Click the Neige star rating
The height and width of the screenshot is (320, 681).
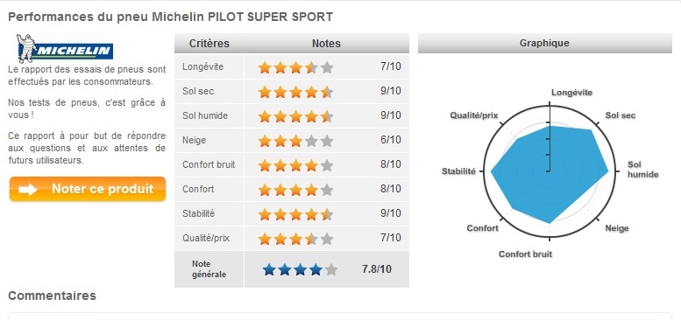point(295,141)
